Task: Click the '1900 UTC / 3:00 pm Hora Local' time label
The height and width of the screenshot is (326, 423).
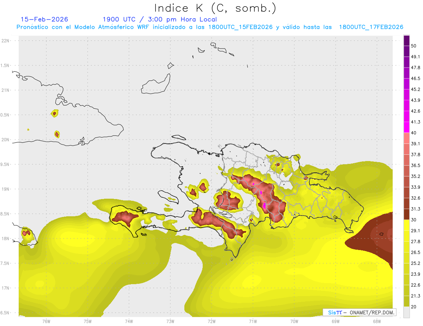Action: (160, 19)
